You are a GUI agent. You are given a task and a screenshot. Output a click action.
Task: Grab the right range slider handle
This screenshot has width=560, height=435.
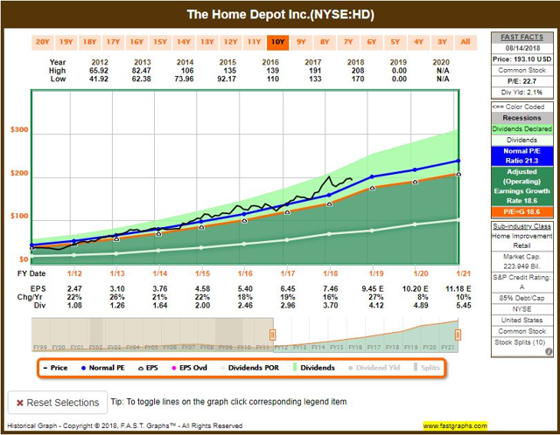(458, 335)
